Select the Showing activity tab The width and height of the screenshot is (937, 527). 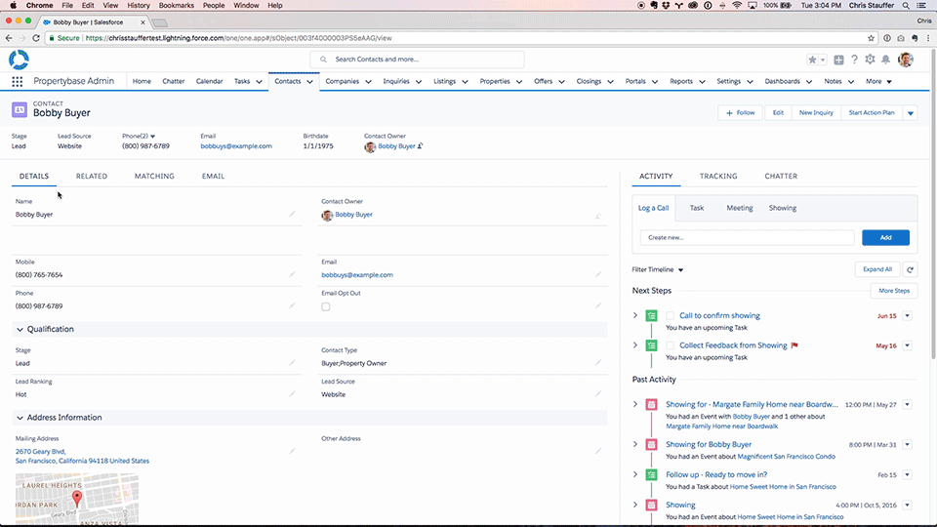pos(782,208)
